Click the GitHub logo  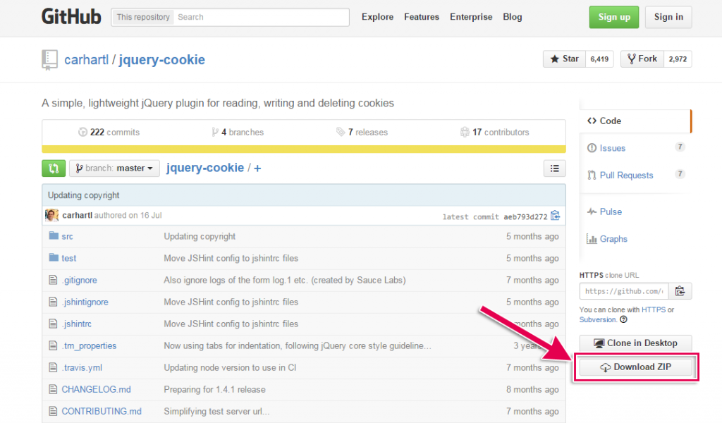(x=71, y=16)
